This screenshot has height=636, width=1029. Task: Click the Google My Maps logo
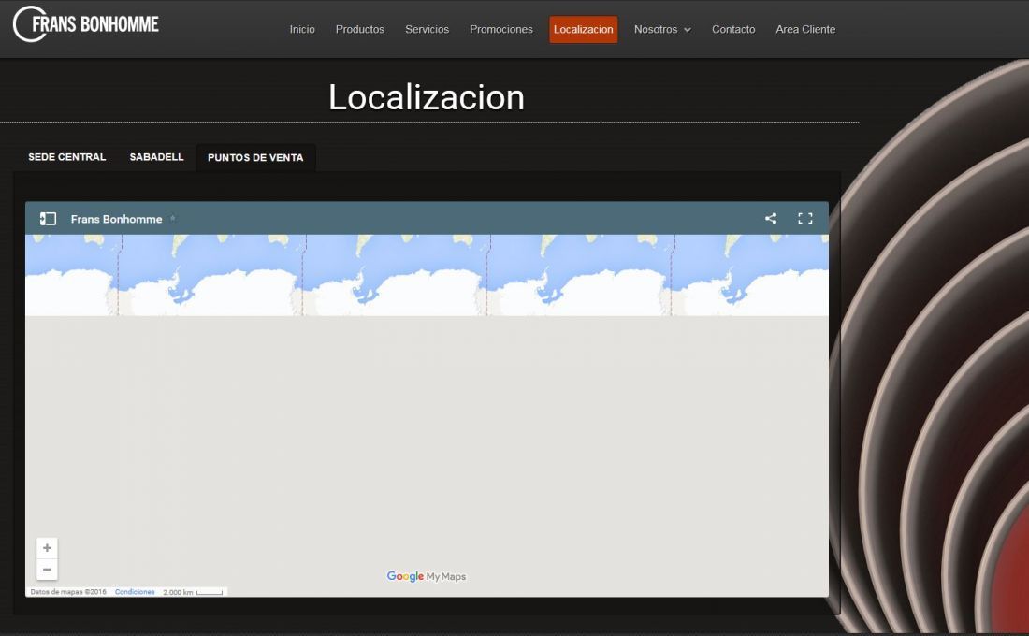pyautogui.click(x=426, y=576)
